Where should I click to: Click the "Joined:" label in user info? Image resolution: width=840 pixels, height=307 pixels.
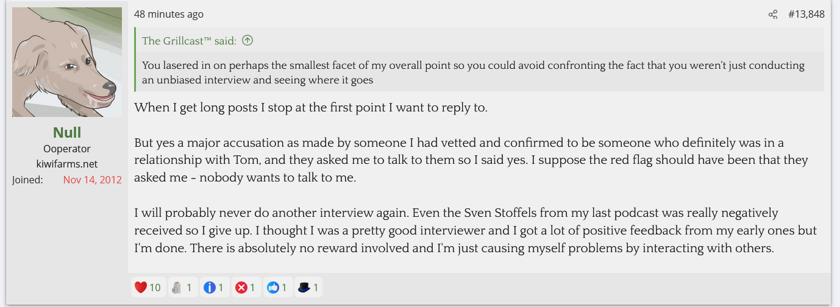27,180
